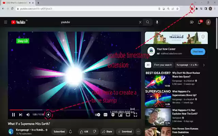
Task: Open the browser side panel icon
Action: pos(206,9)
